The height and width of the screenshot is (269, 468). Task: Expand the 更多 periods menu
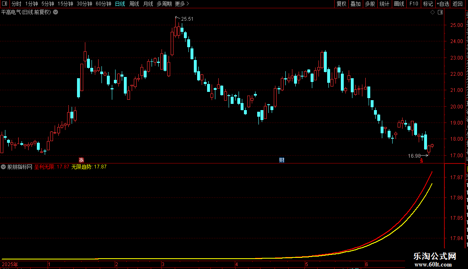(182, 4)
